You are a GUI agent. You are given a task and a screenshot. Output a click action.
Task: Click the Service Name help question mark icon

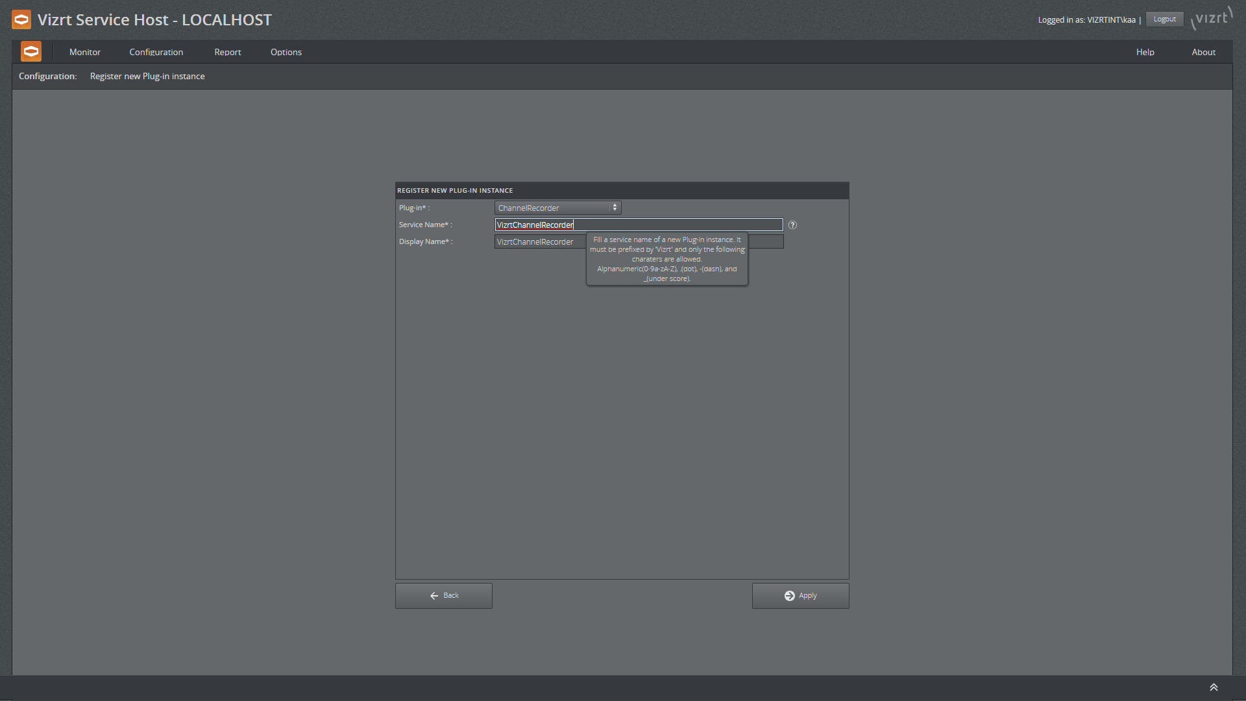(x=792, y=225)
